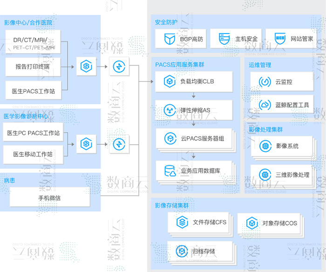Viewport: 326px width, 272px height.
Task: Click the 网站管家 label
Action: click(x=302, y=39)
